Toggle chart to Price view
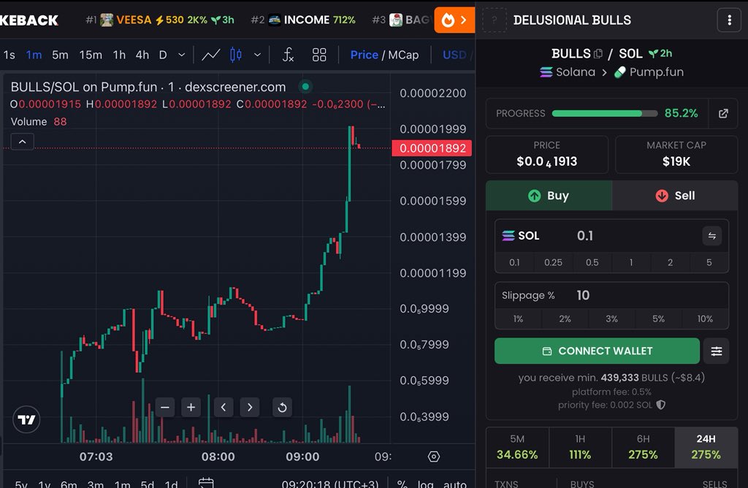748x488 pixels. 364,55
